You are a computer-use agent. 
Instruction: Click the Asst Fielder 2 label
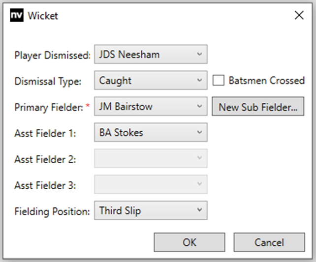coord(46,159)
